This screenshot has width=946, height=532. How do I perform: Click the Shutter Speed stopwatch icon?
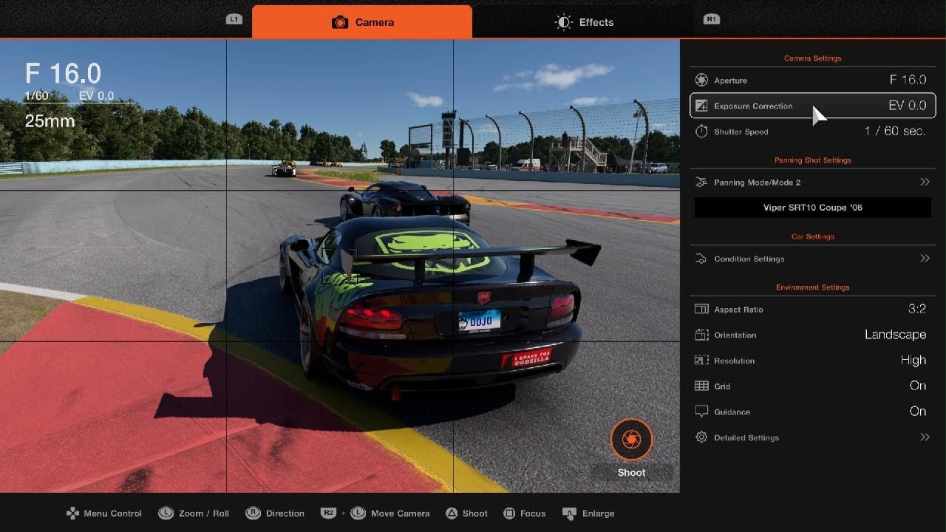tap(701, 132)
